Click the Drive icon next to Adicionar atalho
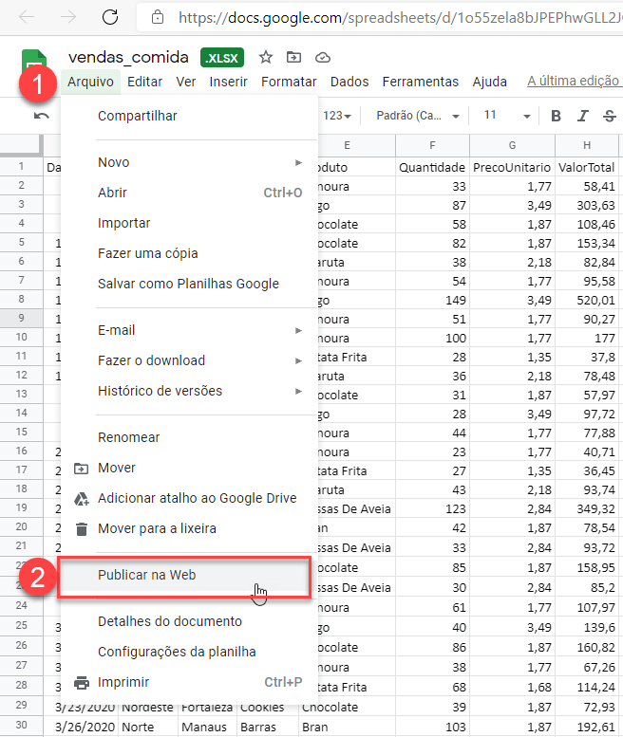Viewport: 623px width, 737px height. [x=82, y=499]
